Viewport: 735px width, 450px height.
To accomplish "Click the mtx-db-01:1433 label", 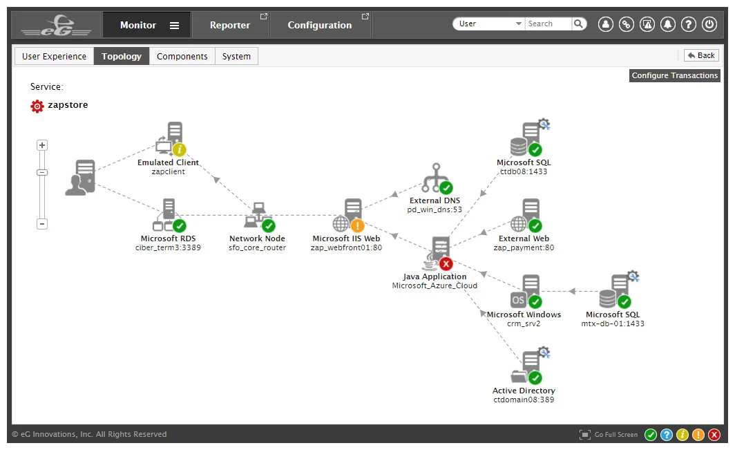I will point(613,324).
